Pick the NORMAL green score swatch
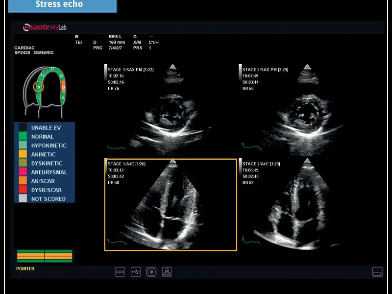 click(x=23, y=137)
